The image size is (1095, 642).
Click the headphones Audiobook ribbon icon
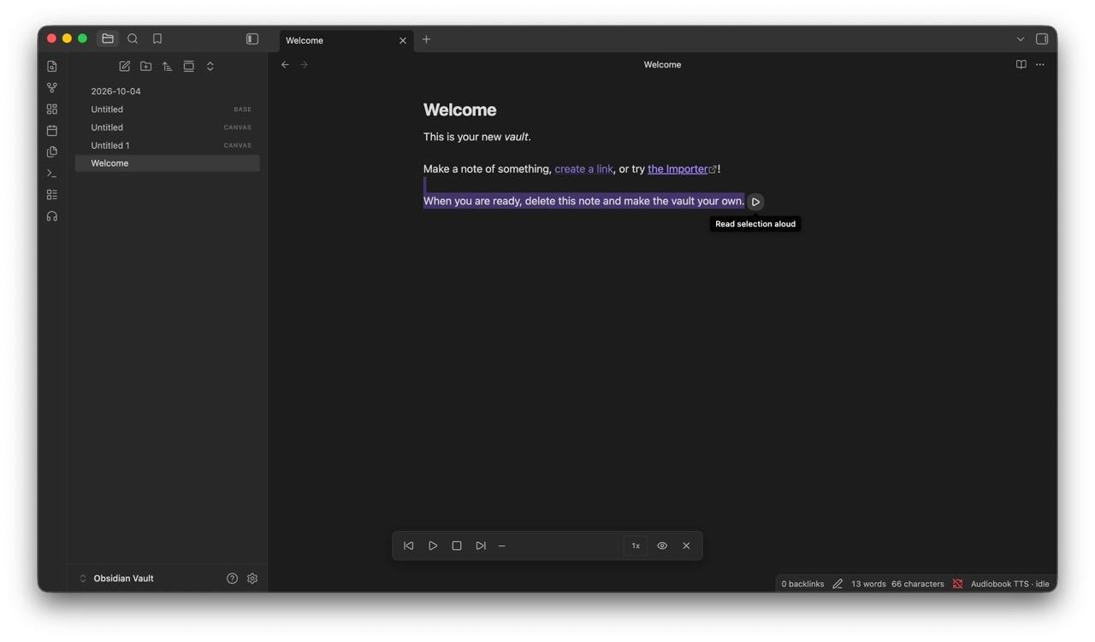point(52,216)
